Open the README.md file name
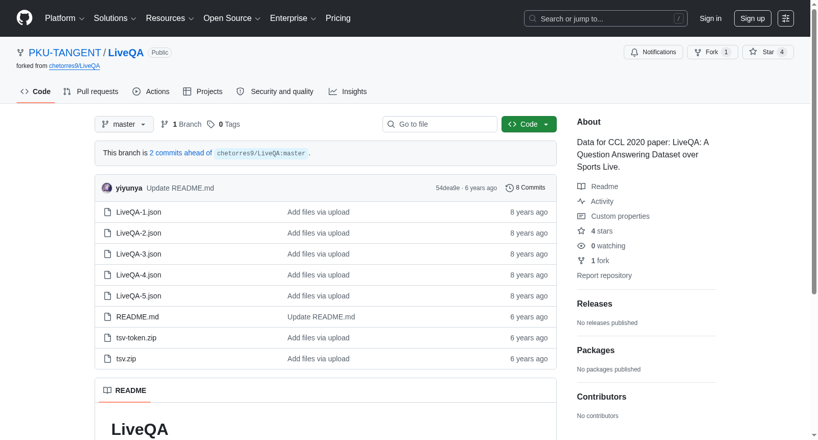The height and width of the screenshot is (440, 818). 138,317
